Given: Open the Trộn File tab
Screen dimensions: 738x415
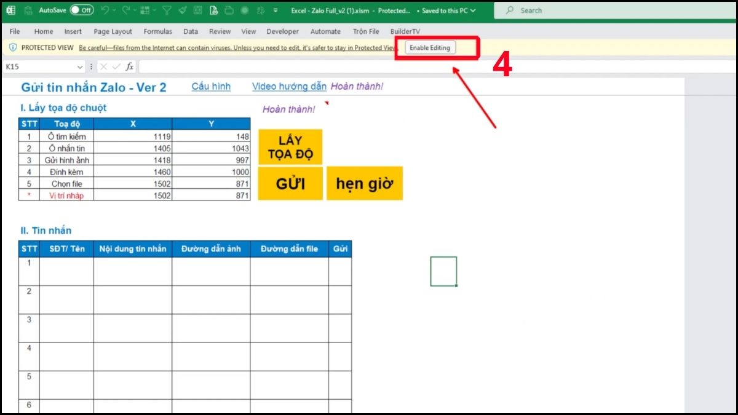Looking at the screenshot, I should (366, 31).
